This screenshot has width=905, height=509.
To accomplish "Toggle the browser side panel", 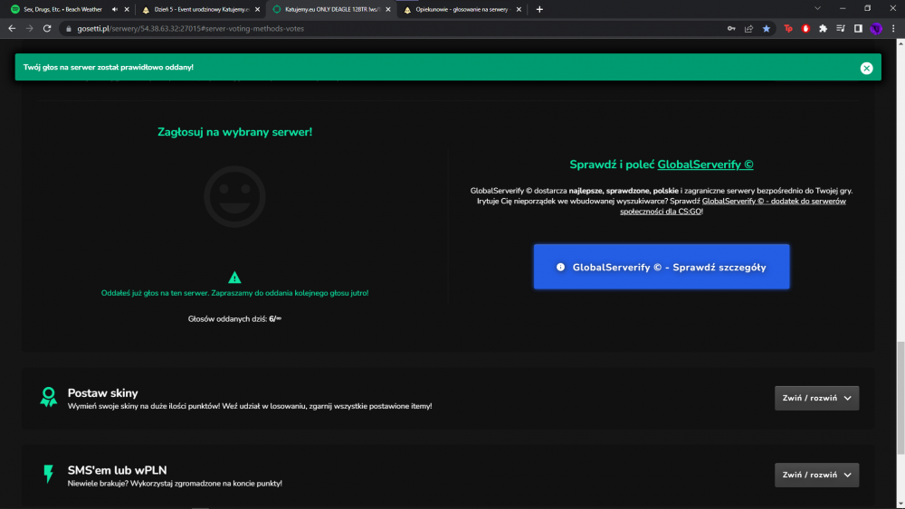I will click(858, 28).
